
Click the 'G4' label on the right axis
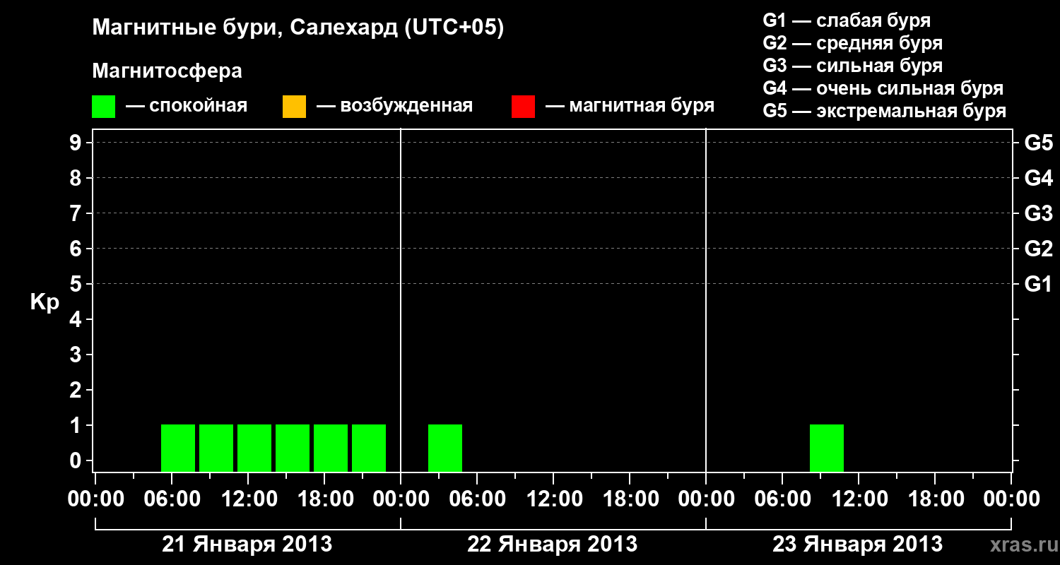coord(1039,178)
